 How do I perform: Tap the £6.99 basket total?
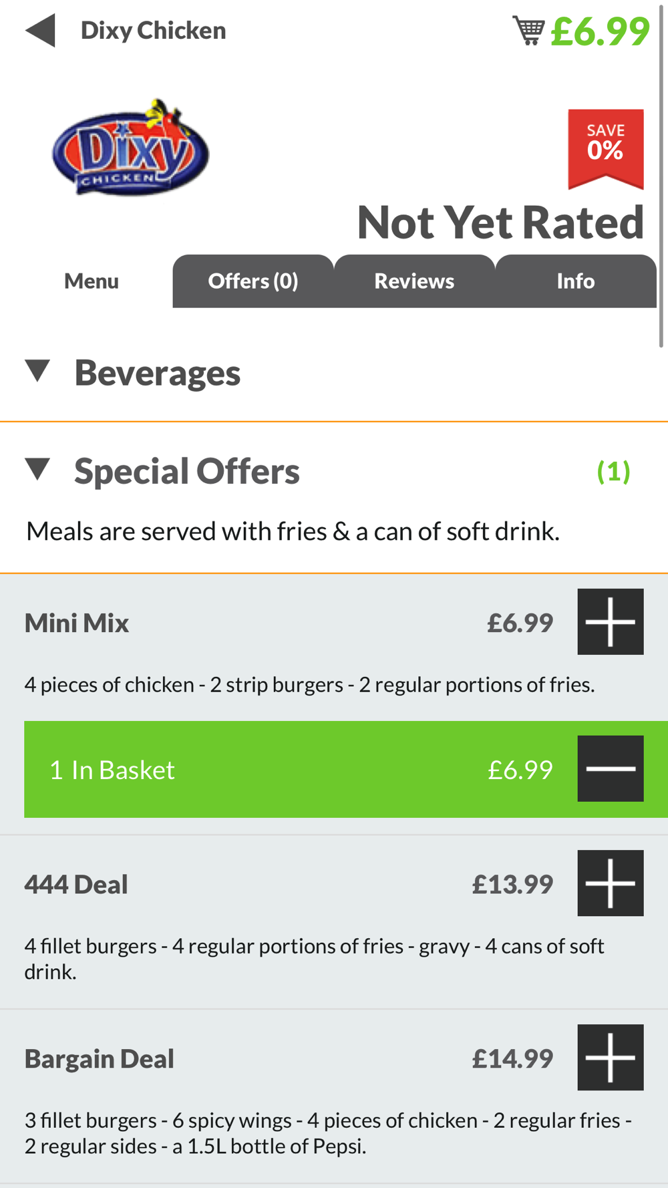point(600,31)
